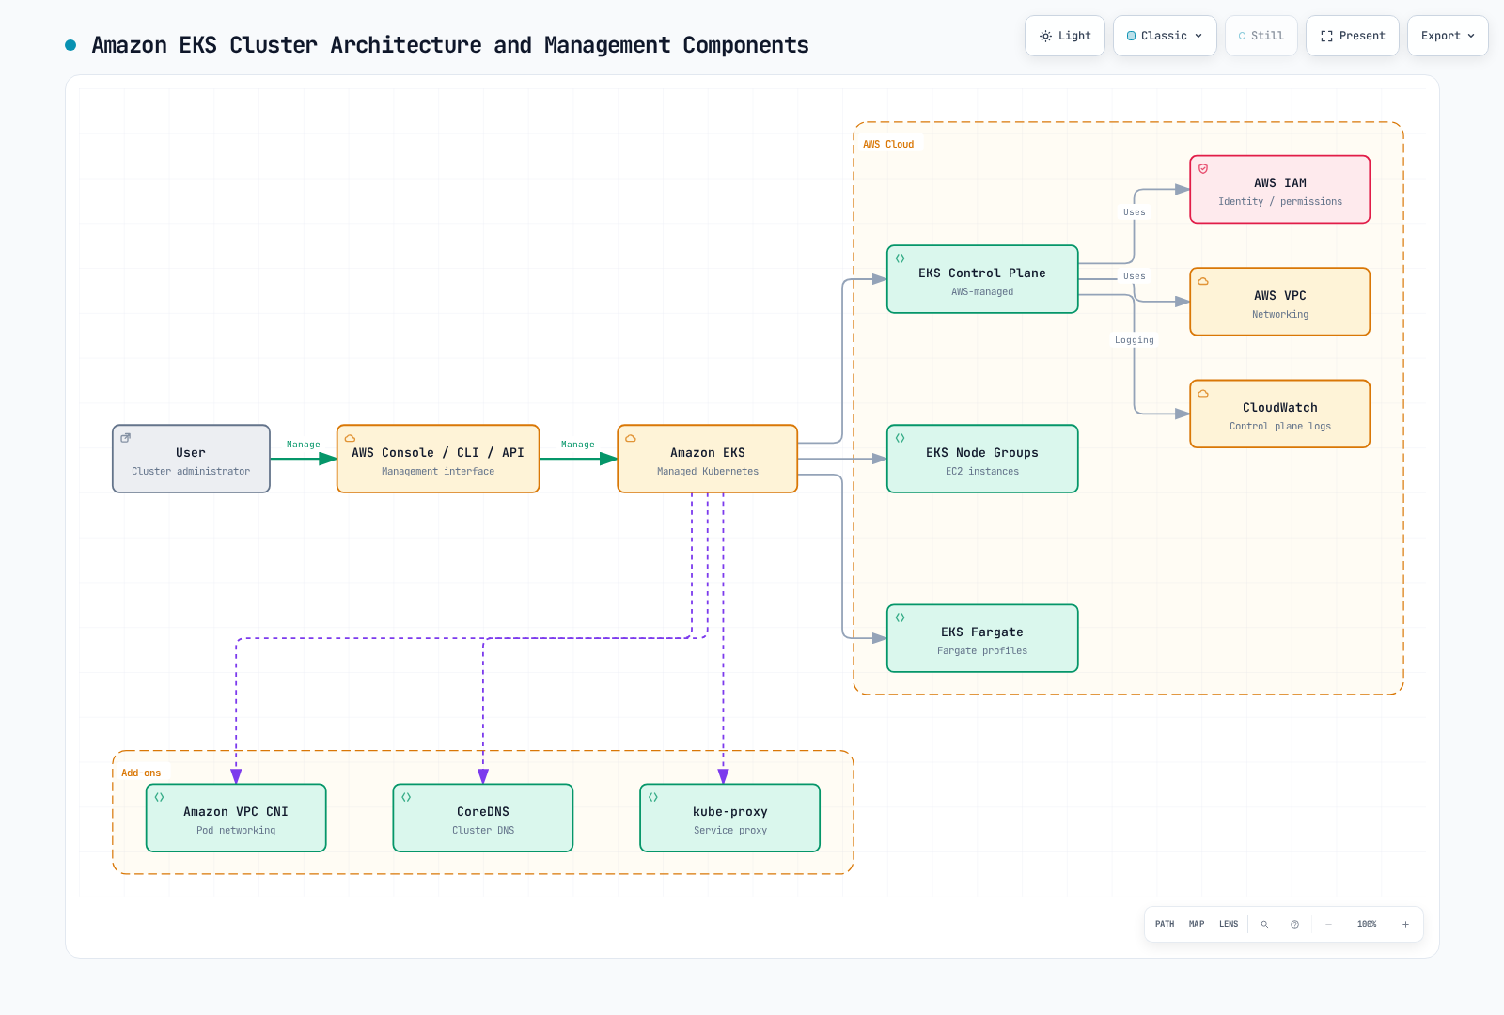
Task: Click the cloud icon on AWS VPC
Action: (x=1203, y=281)
